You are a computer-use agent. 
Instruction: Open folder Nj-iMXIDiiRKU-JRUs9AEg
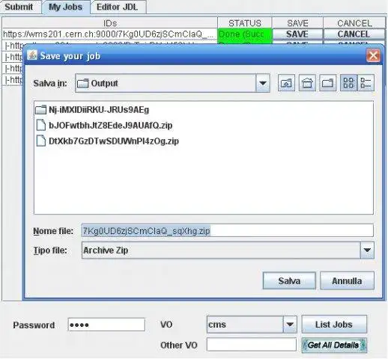point(92,110)
